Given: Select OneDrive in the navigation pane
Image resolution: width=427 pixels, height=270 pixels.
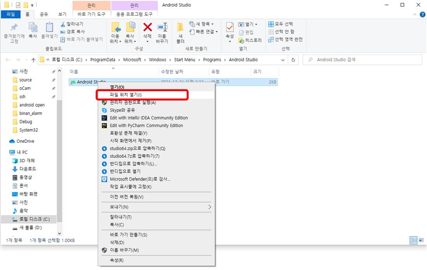Looking at the screenshot, I should click(x=22, y=141).
